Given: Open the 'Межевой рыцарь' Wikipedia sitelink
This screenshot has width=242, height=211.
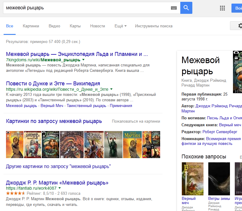Looking at the screenshot, I should pos(21,106).
